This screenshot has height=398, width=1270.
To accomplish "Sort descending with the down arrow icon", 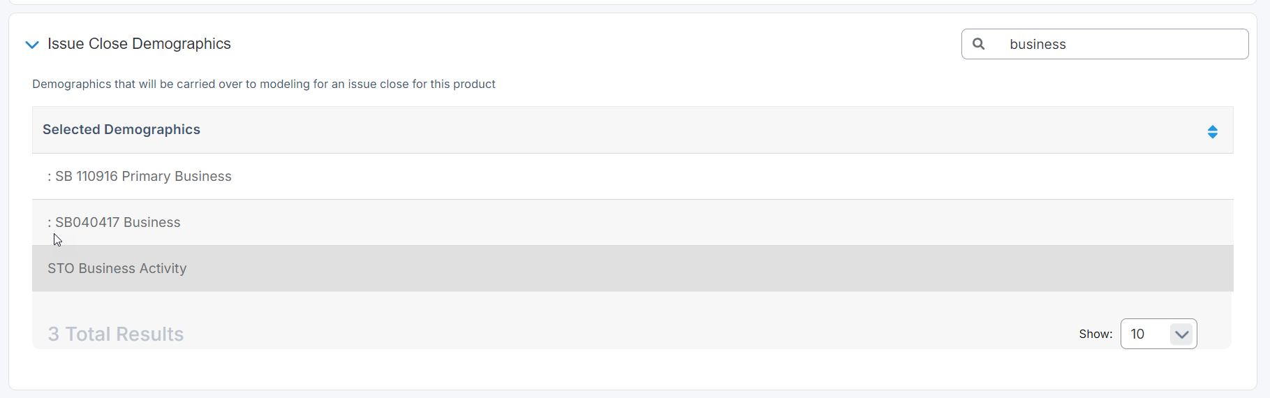I will click(1213, 135).
